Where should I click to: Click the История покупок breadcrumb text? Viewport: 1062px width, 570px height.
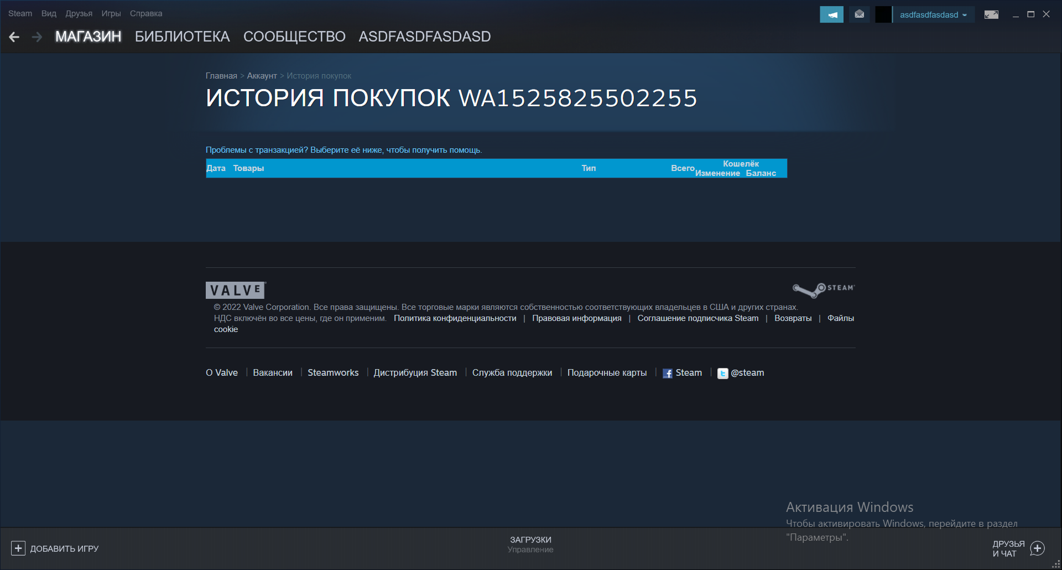pyautogui.click(x=319, y=76)
